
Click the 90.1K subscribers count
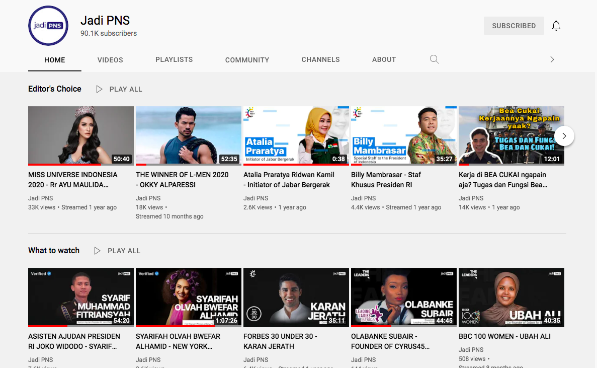point(109,33)
